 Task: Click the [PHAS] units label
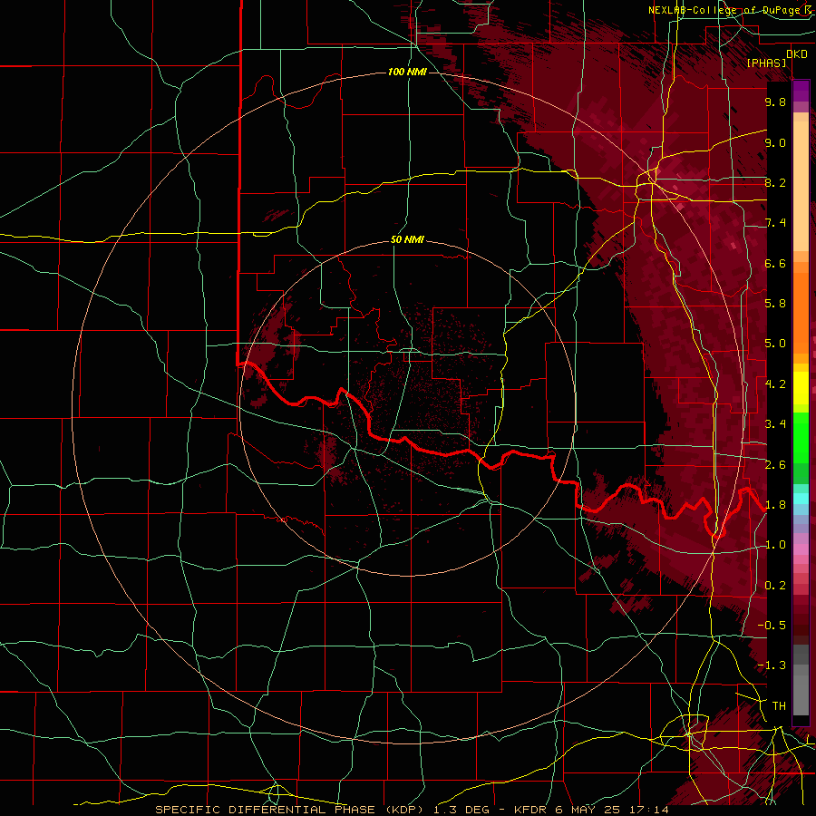[x=766, y=63]
